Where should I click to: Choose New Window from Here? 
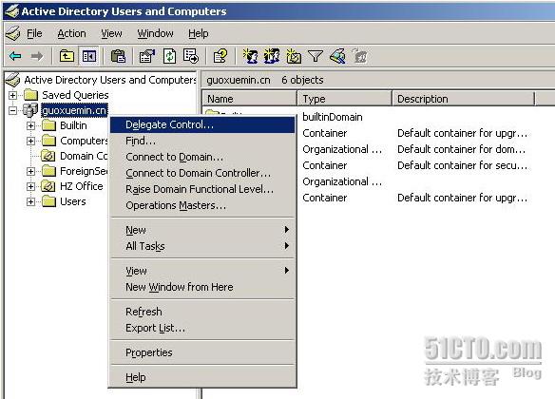coord(202,287)
